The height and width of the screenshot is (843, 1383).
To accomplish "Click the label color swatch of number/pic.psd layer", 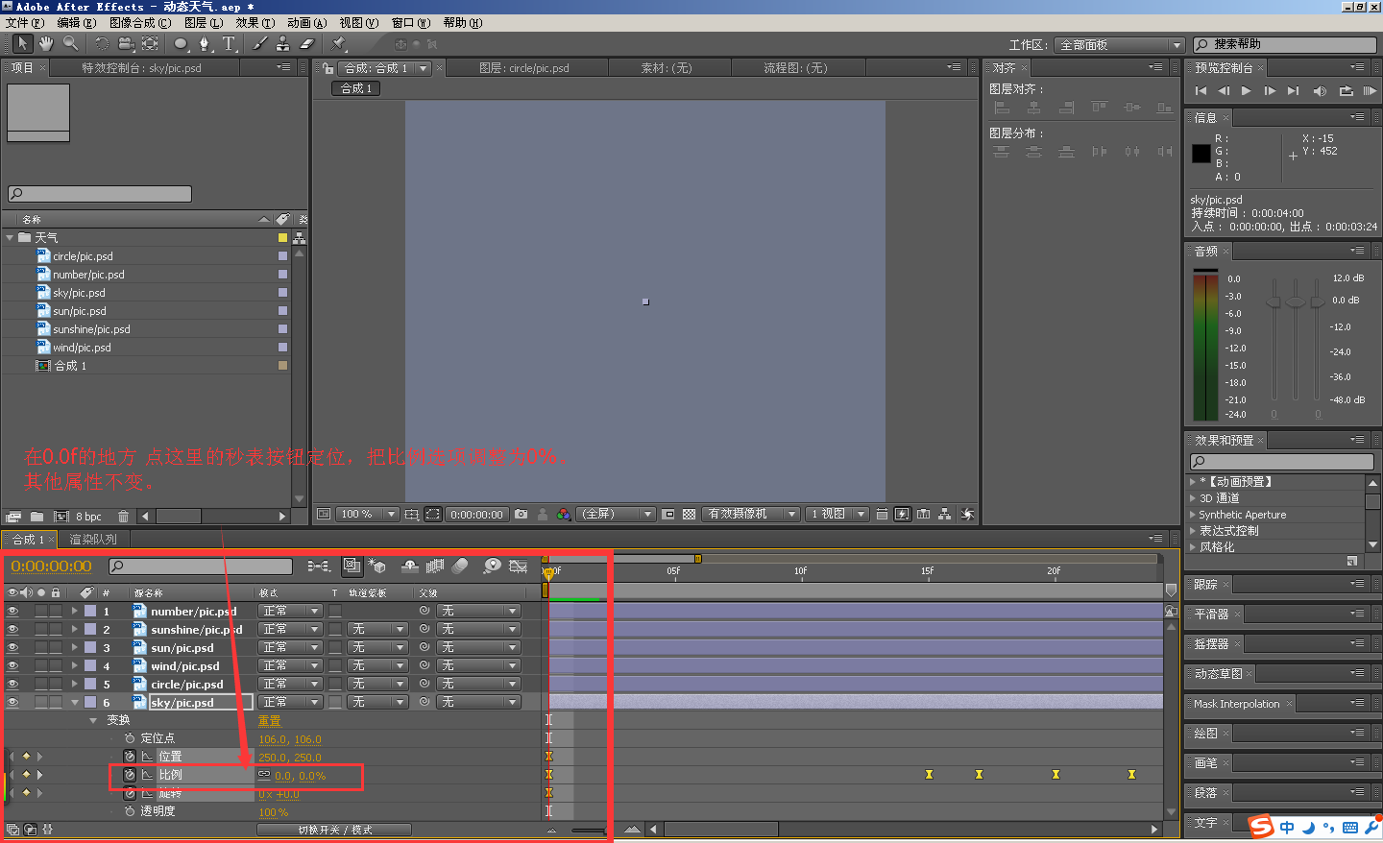I will pos(90,611).
